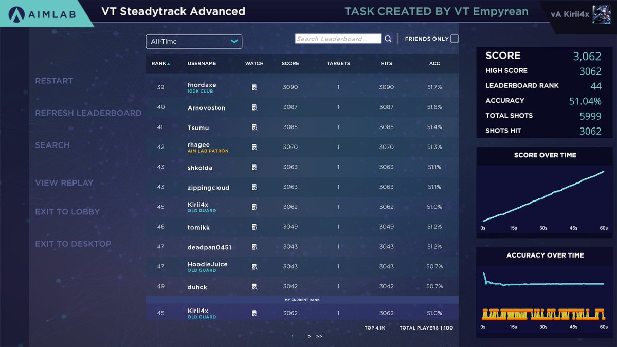Select page 1 of the leaderboard
The width and height of the screenshot is (617, 347).
[x=293, y=336]
